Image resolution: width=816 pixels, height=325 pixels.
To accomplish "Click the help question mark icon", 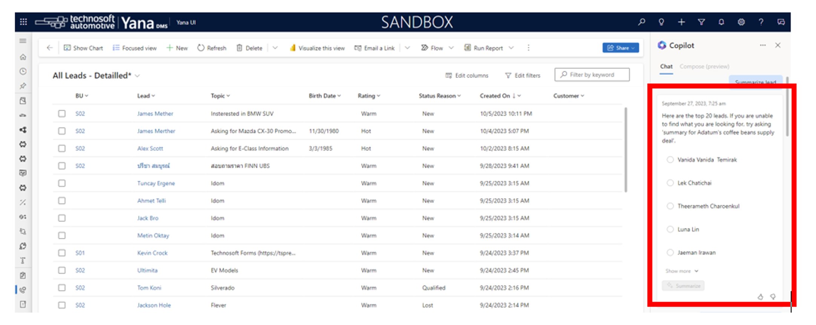I will (761, 22).
